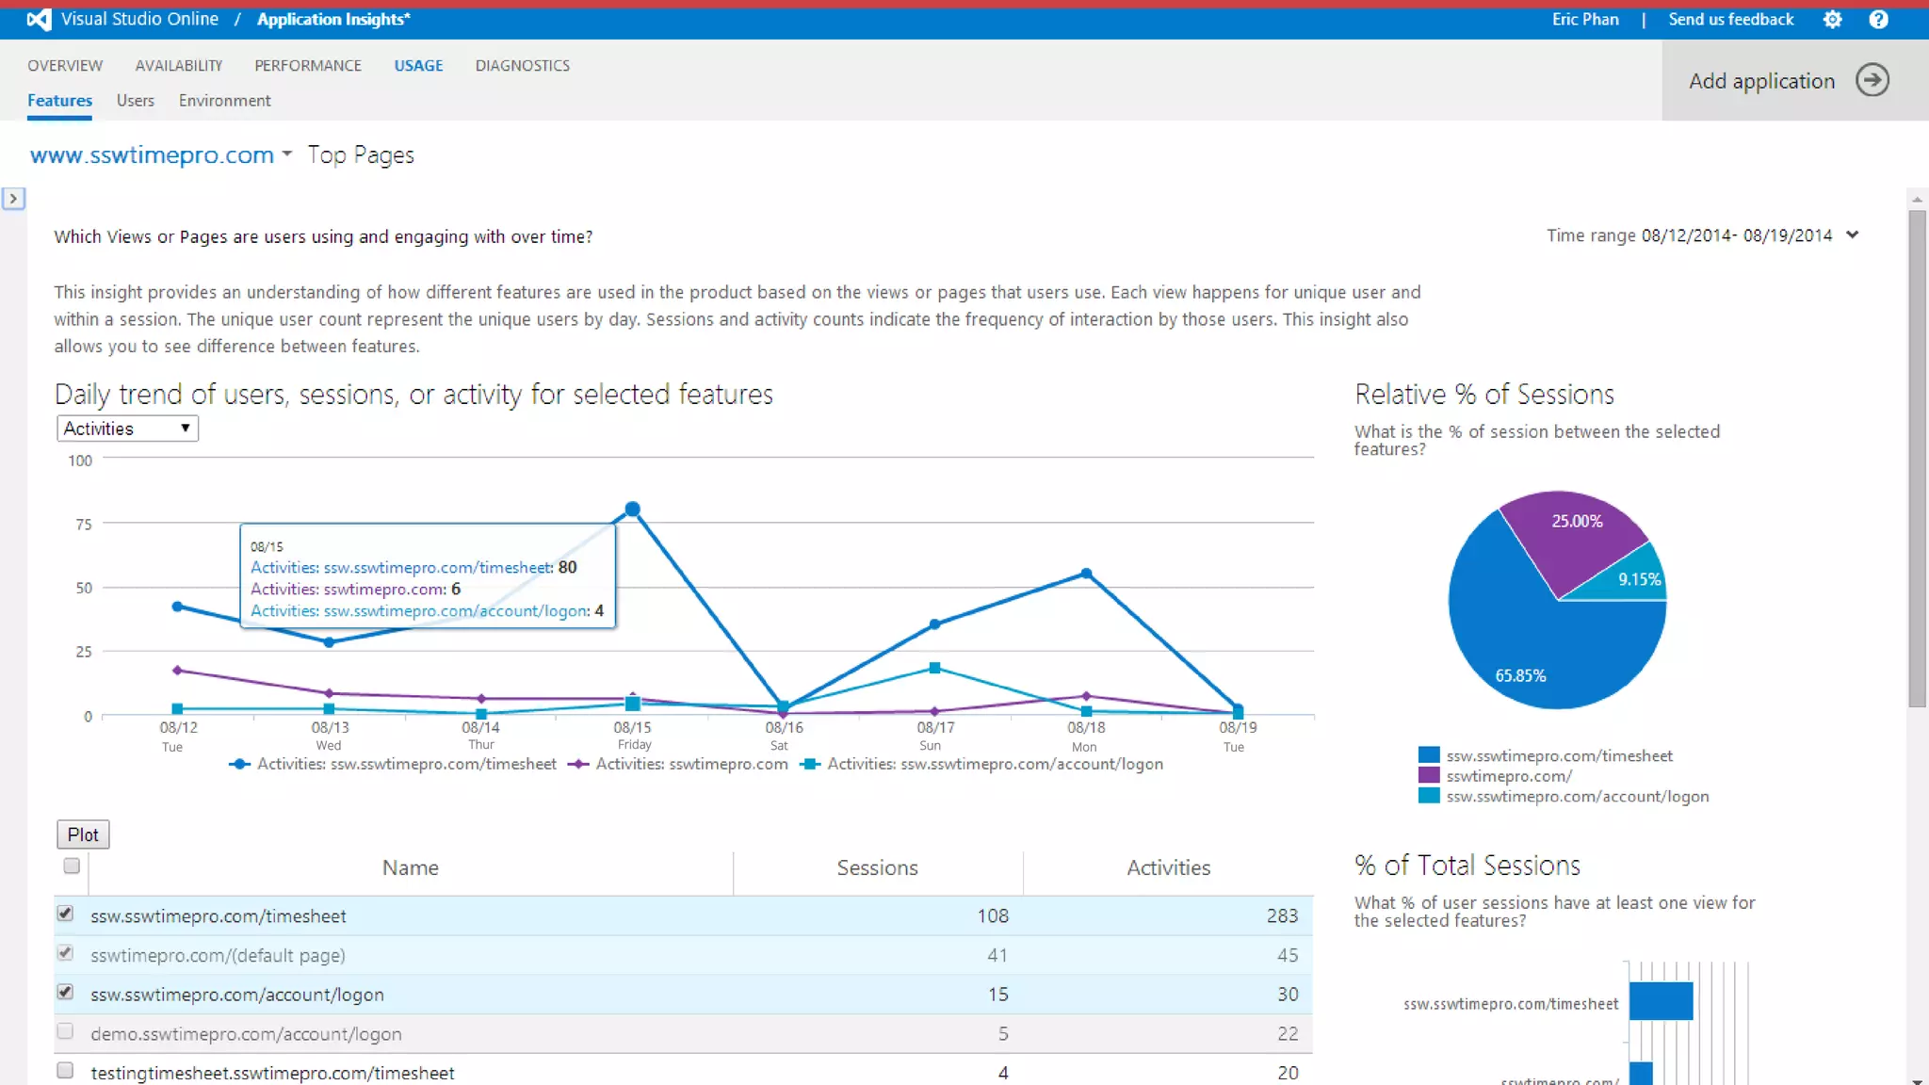Expand the Time range dropdown
The height and width of the screenshot is (1085, 1929).
(x=1852, y=235)
